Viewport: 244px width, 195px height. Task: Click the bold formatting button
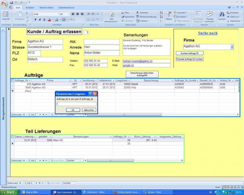click(36, 19)
